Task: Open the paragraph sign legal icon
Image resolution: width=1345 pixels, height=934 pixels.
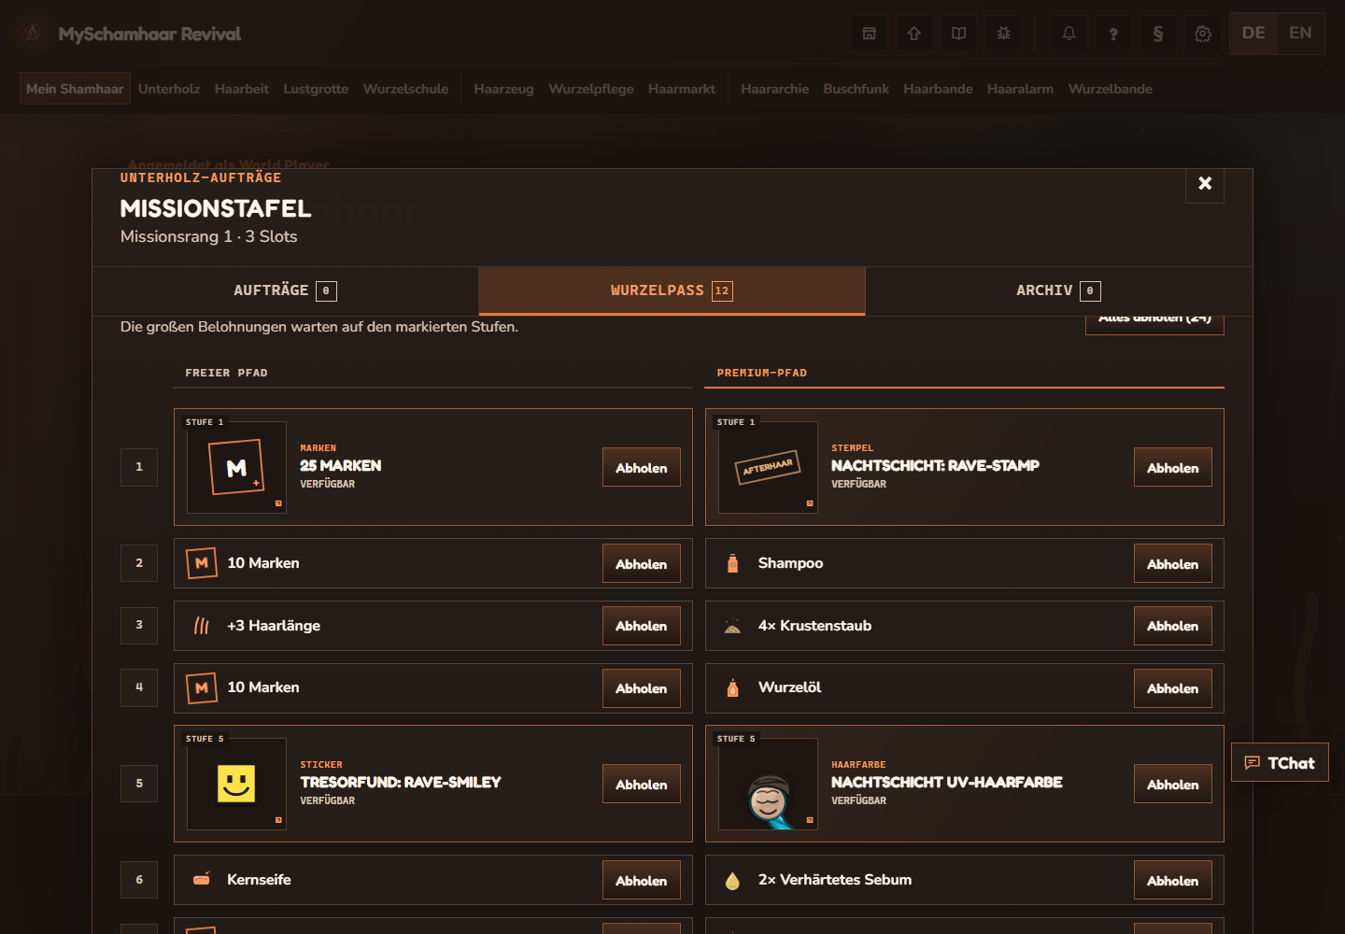Action: 1158,34
